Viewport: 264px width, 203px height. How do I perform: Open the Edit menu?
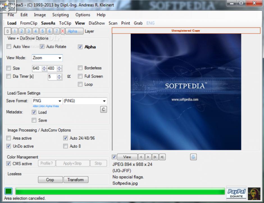coord(24,15)
